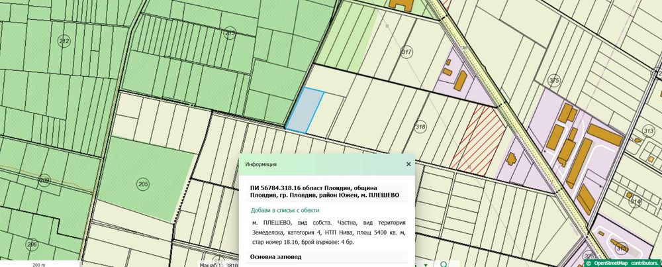This screenshot has height=267, width=662.
Task: Click the Мащаб 1: 3810 scale readout
Action: [220, 264]
